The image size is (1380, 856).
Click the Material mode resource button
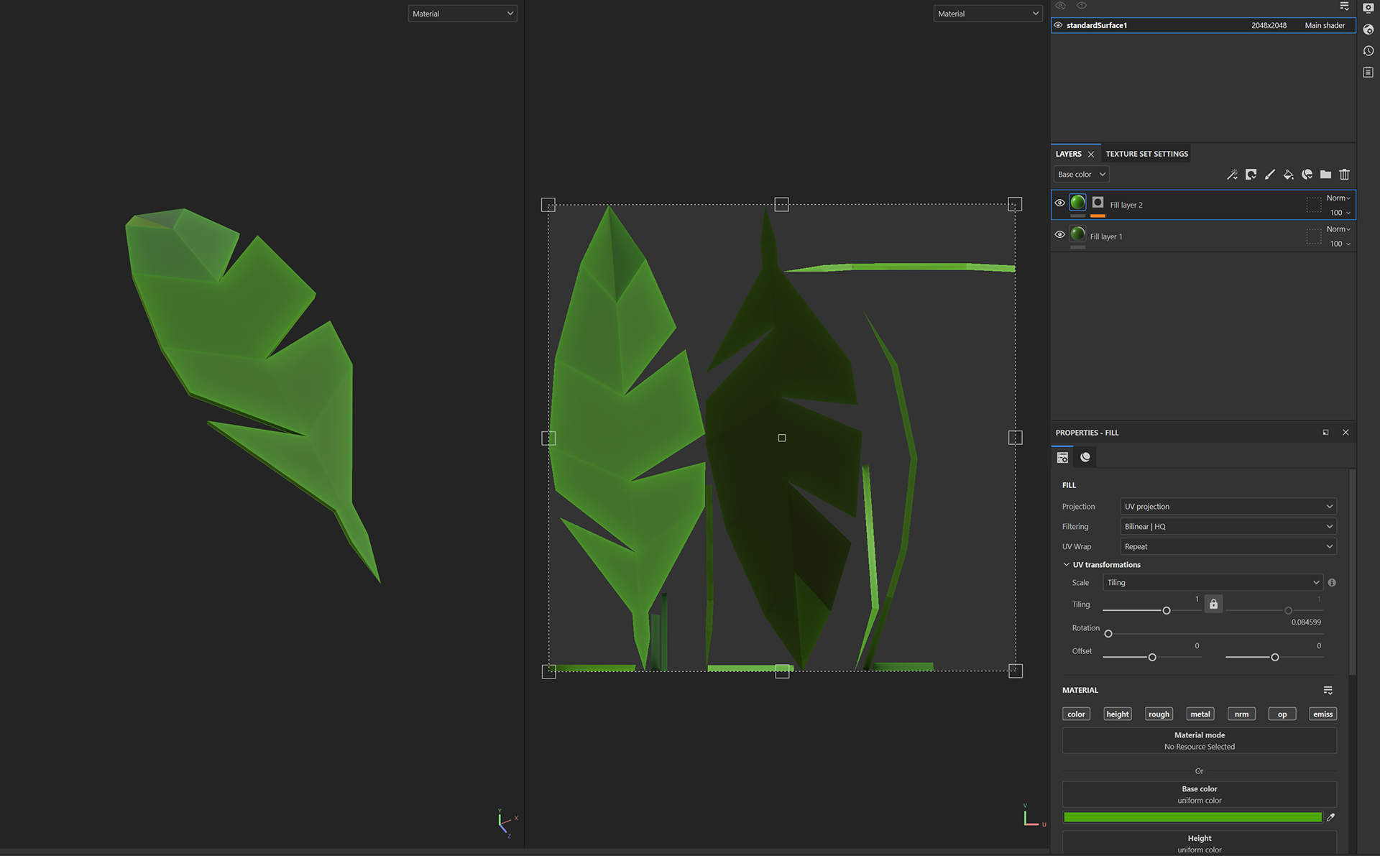(1199, 741)
